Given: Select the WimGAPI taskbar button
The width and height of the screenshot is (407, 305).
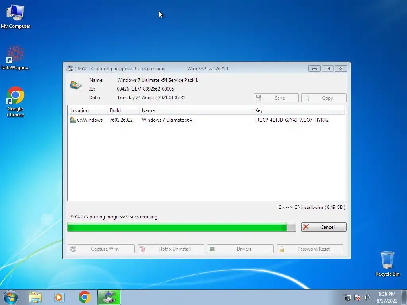Looking at the screenshot, I should coord(109,297).
